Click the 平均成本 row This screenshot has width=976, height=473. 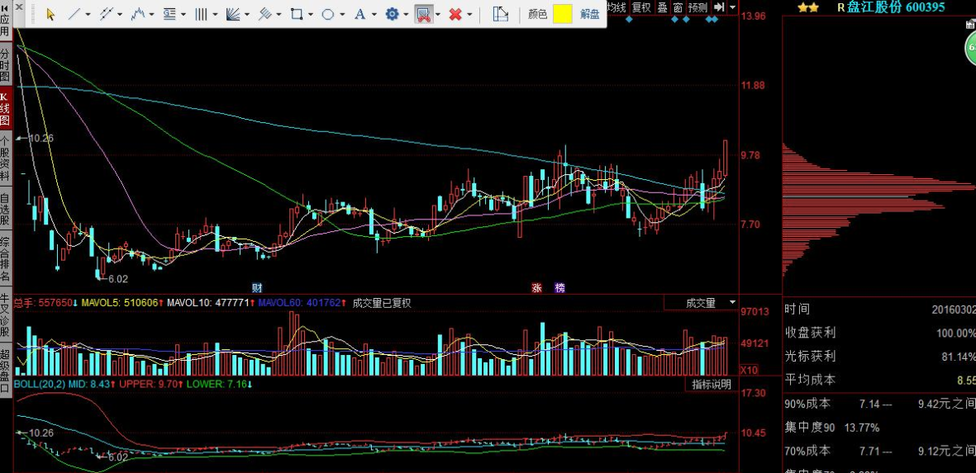tap(880, 379)
